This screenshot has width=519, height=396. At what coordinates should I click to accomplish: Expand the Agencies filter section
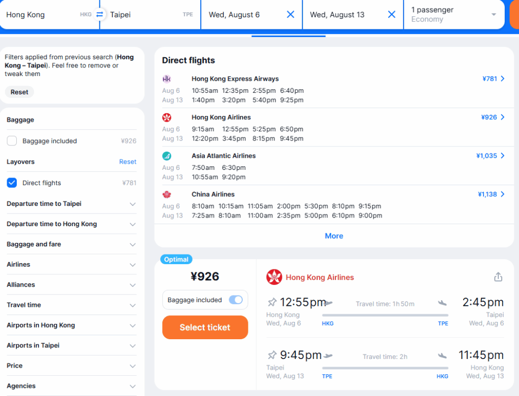click(x=71, y=386)
